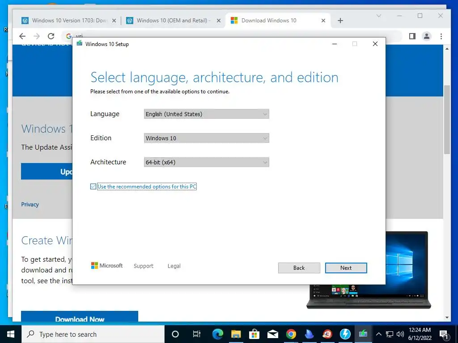
Task: Open the tab search chevron in Chrome
Action: (x=379, y=16)
